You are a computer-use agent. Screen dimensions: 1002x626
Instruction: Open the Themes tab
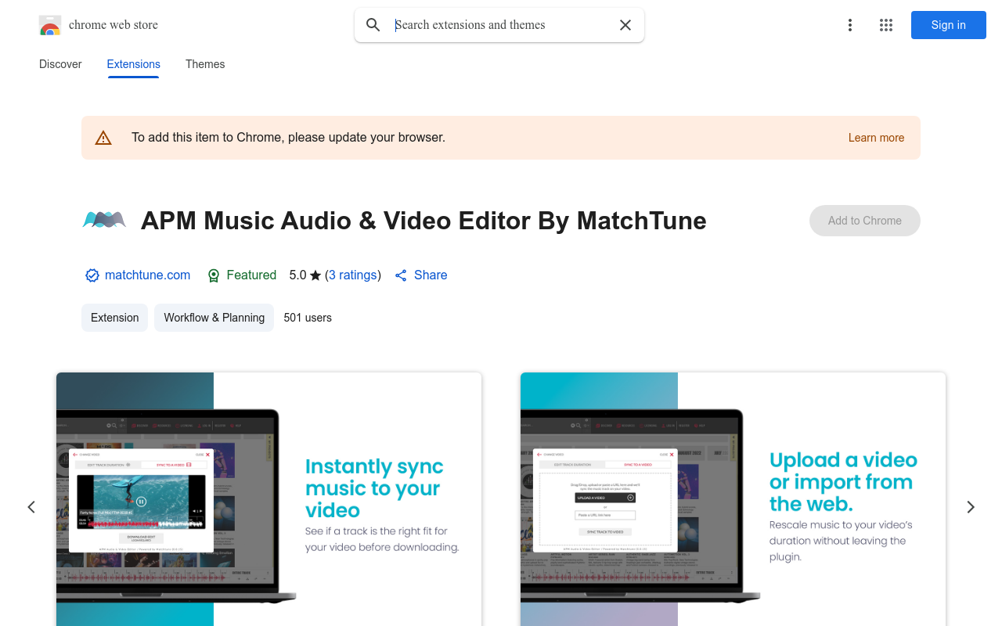[x=205, y=64]
